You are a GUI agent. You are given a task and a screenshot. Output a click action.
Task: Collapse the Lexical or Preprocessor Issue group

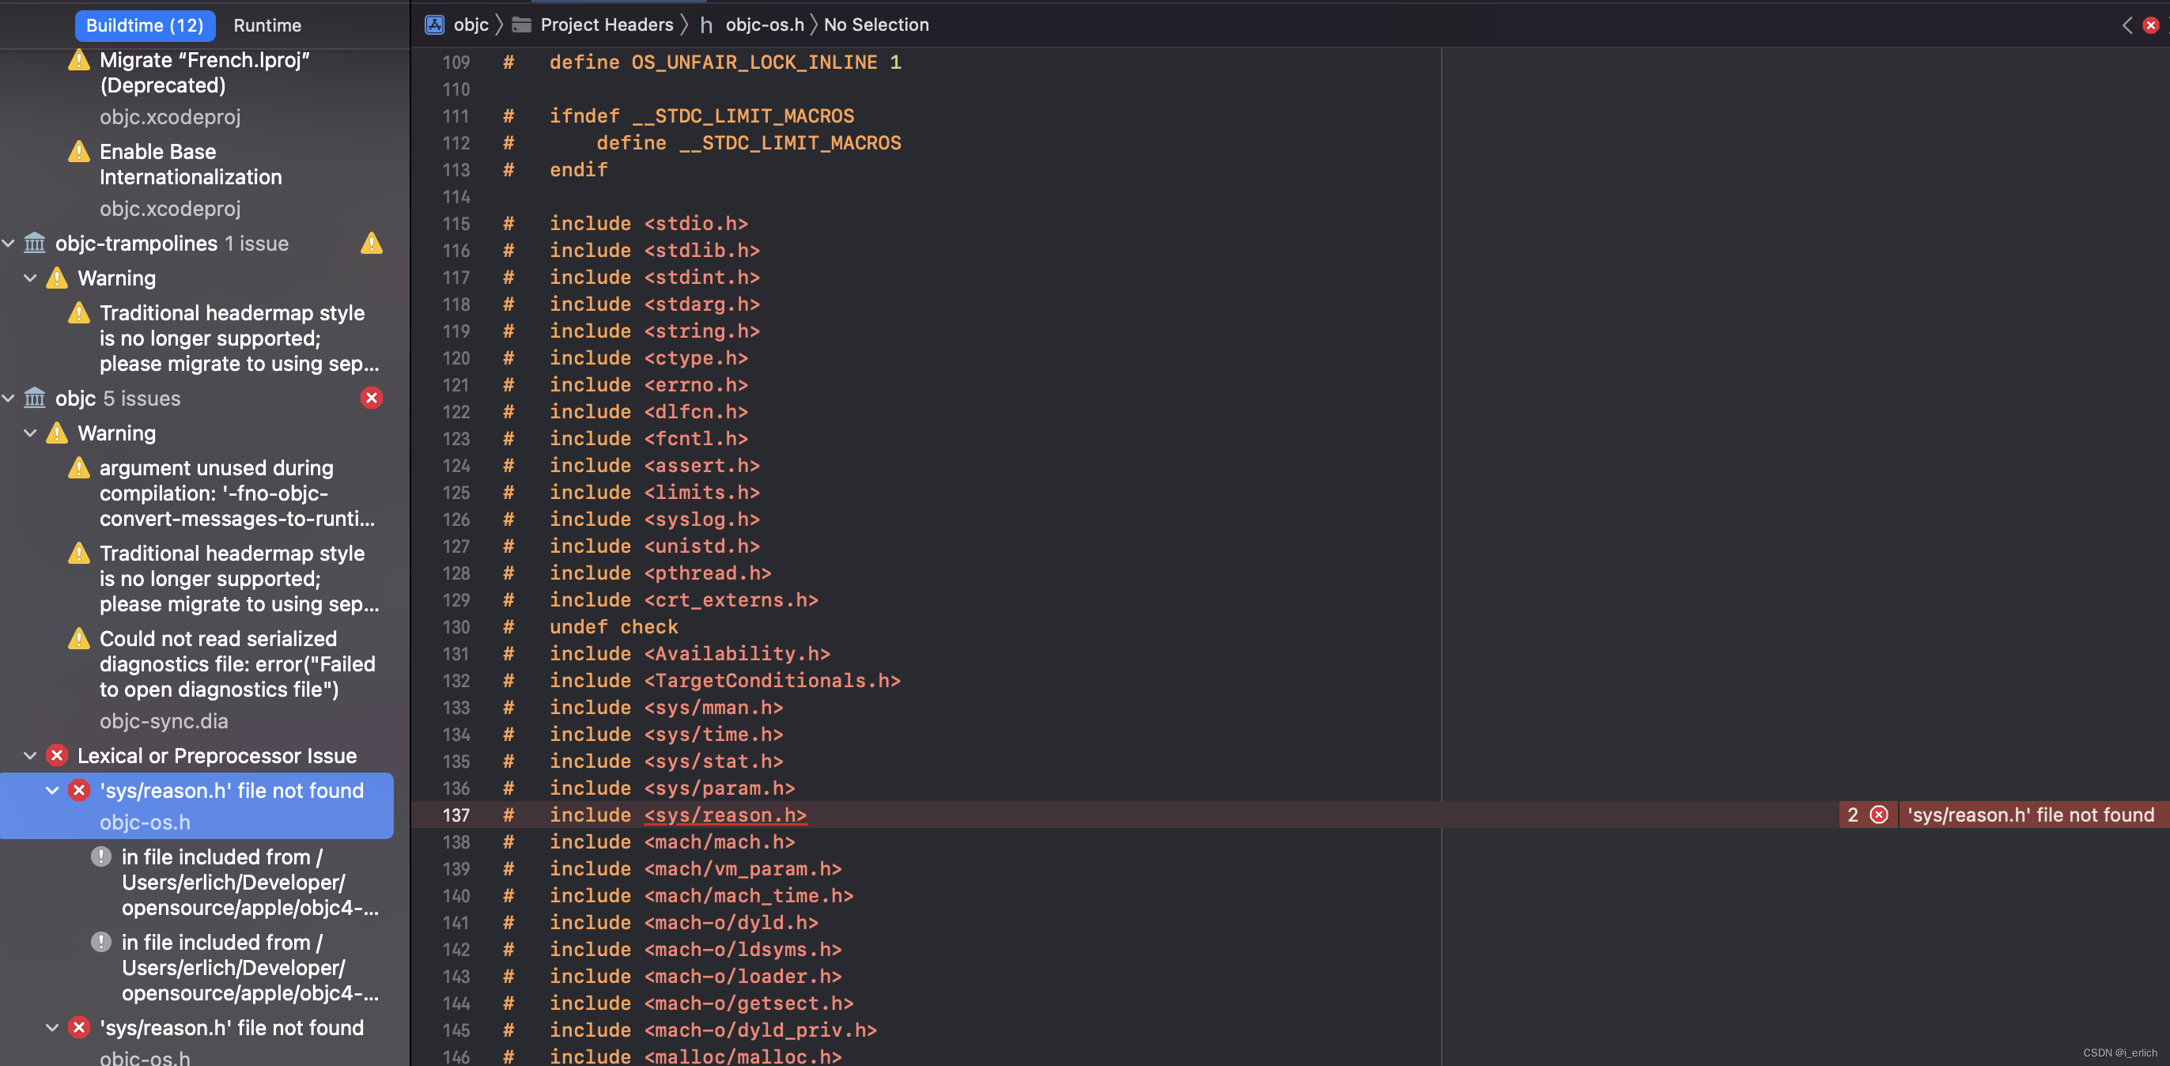[x=30, y=756]
